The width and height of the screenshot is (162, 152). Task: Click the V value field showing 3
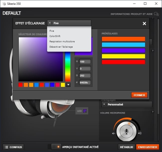(85, 68)
